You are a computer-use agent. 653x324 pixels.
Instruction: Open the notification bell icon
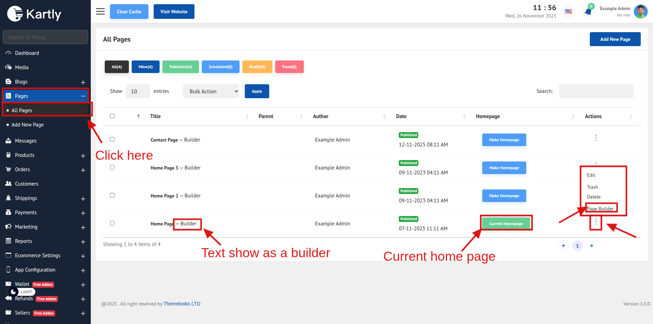click(588, 12)
